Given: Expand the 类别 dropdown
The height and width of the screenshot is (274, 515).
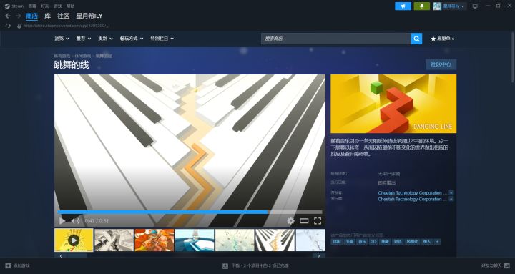Looking at the screenshot, I should click(105, 39).
